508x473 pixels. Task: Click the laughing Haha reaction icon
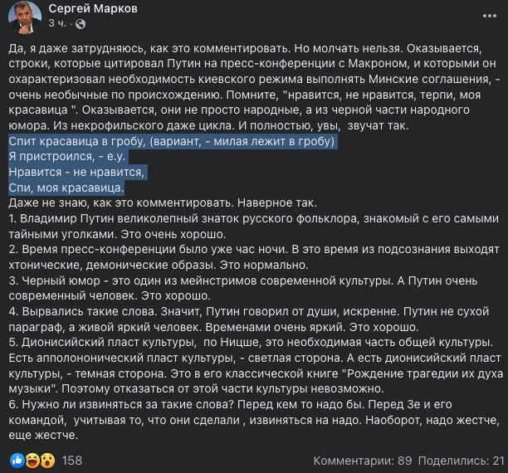coord(32,461)
